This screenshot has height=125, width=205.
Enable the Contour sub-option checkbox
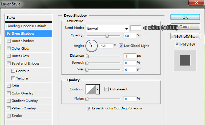tap(13, 71)
